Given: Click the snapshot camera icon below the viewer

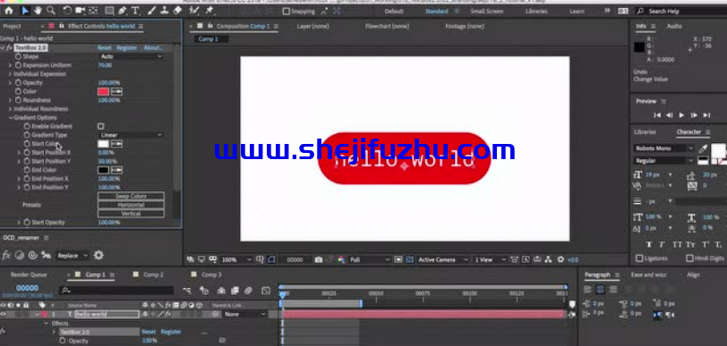Looking at the screenshot, I should (x=318, y=260).
